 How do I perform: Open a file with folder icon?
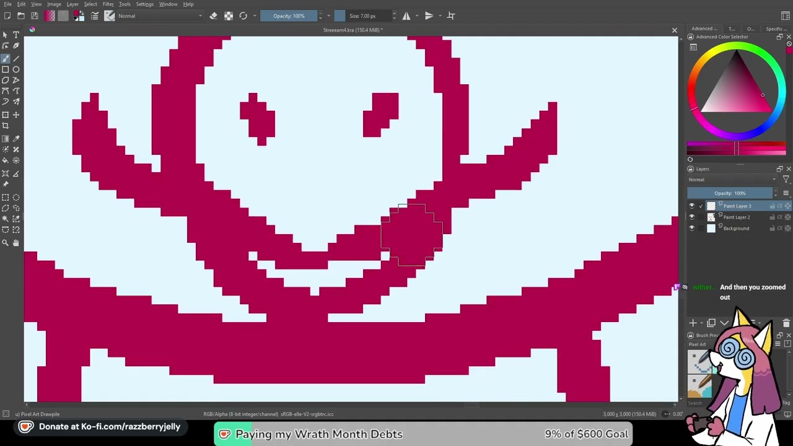[x=21, y=15]
